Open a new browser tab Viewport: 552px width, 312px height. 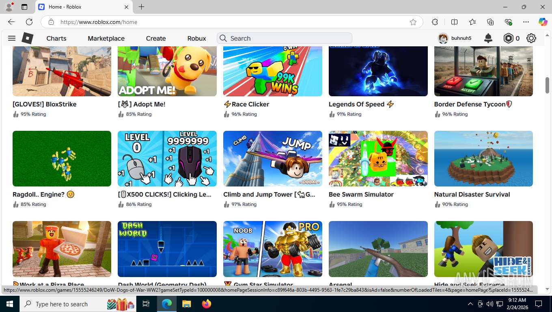click(x=141, y=7)
